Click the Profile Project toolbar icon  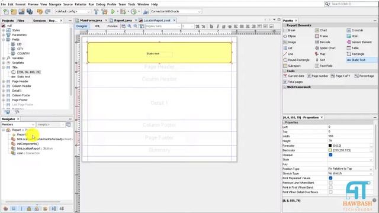click(x=134, y=11)
